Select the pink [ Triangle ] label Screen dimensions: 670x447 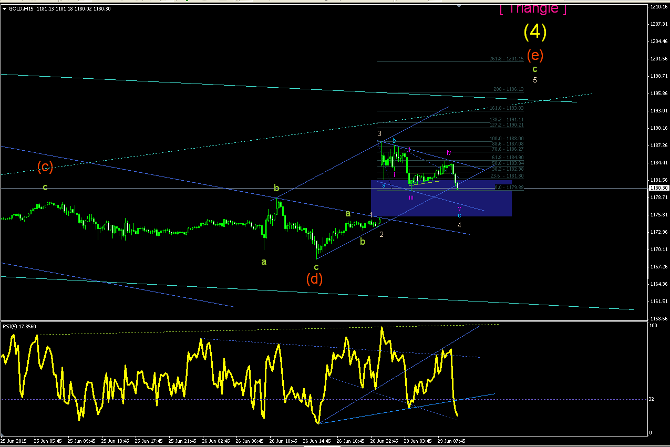[x=533, y=8]
